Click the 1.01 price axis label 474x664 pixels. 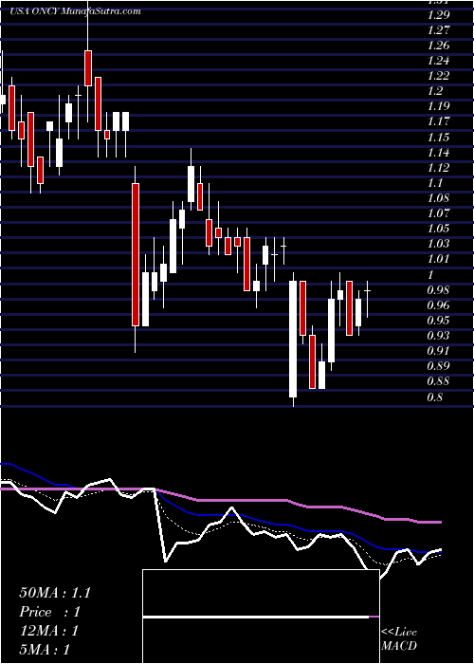438,259
